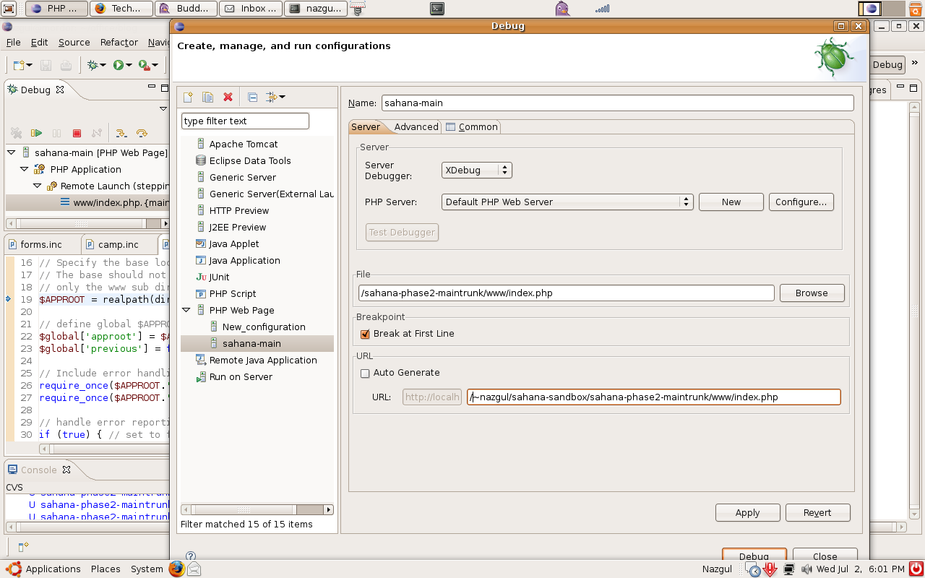Click Apply button
Screen dimensions: 925x578
(748, 512)
